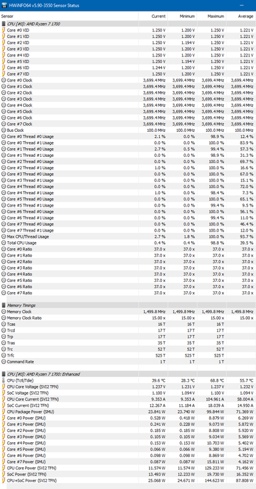256x489 pixels.
Task: Select the Core #7 Ratio row
Action: [x=128, y=293]
